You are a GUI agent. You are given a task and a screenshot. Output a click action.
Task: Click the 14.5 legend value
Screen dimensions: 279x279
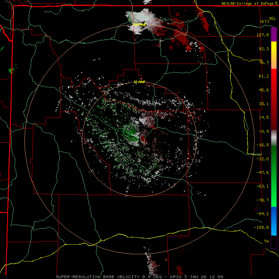(264, 117)
